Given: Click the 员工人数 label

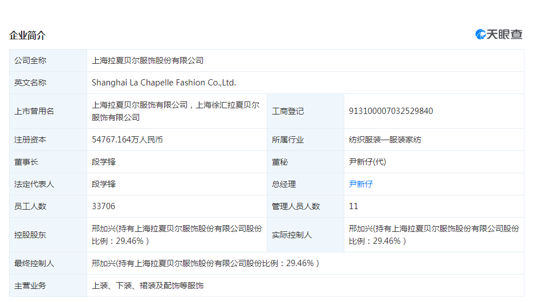Looking at the screenshot, I should (30, 206).
